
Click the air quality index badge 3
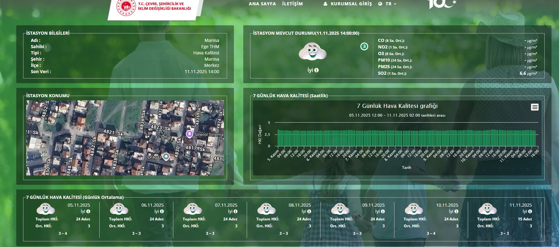coord(364,47)
